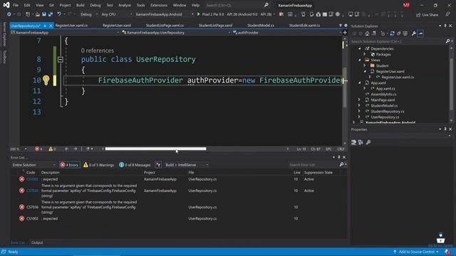
Task: Open the Debug configuration dropdown
Action: (x=88, y=14)
